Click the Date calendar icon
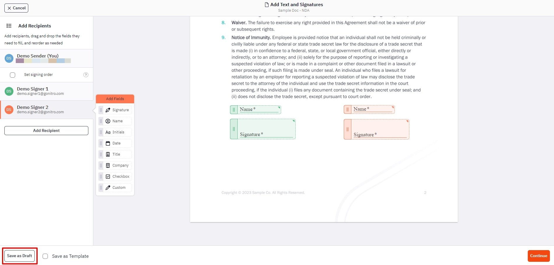The image size is (554, 265). (108, 143)
